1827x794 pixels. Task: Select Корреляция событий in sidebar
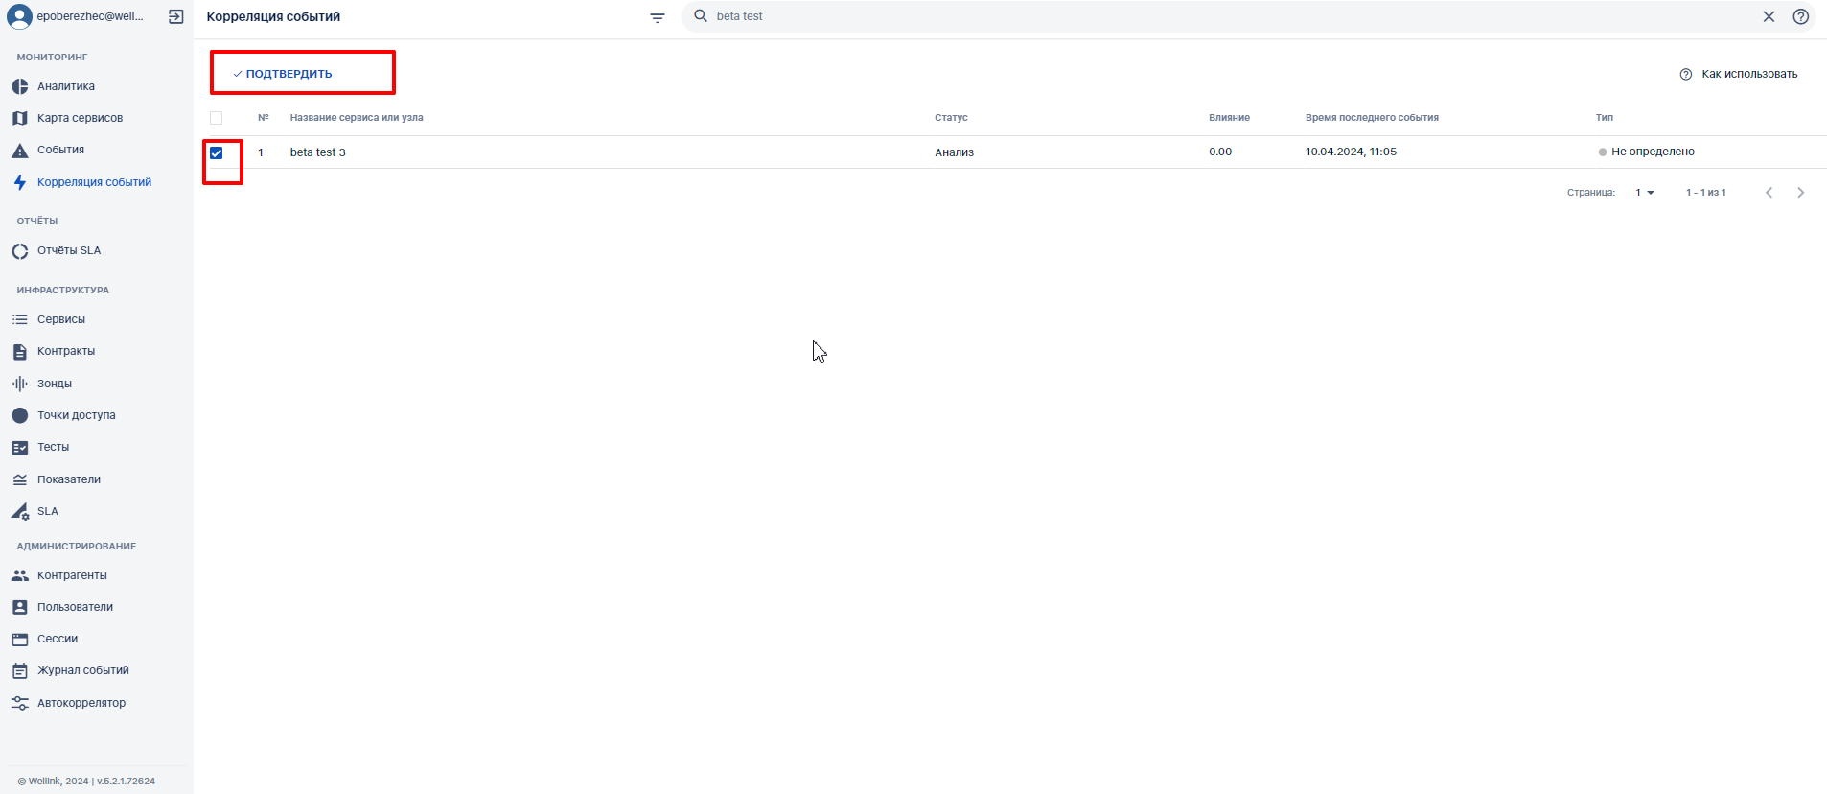(x=97, y=182)
